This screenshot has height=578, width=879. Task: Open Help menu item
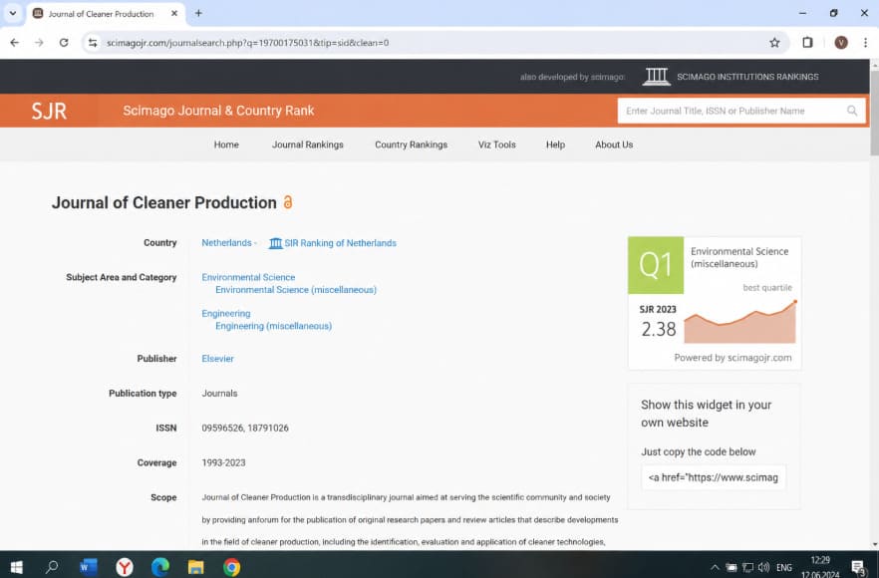point(555,144)
